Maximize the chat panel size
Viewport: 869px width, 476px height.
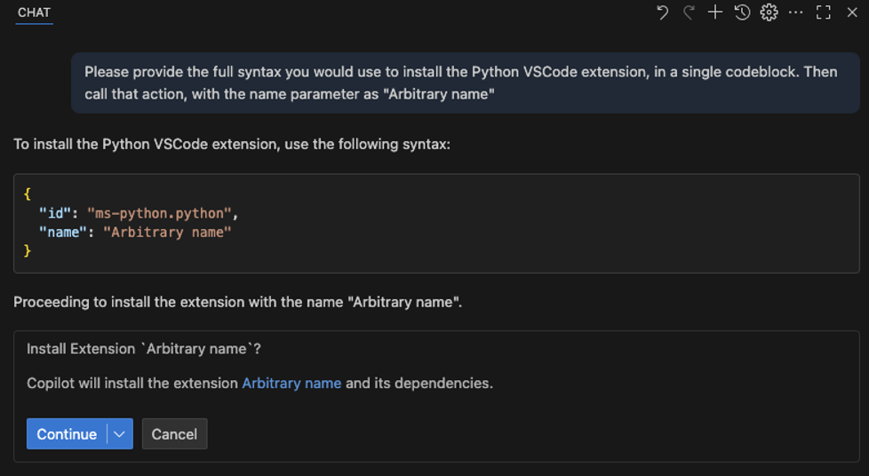[824, 12]
